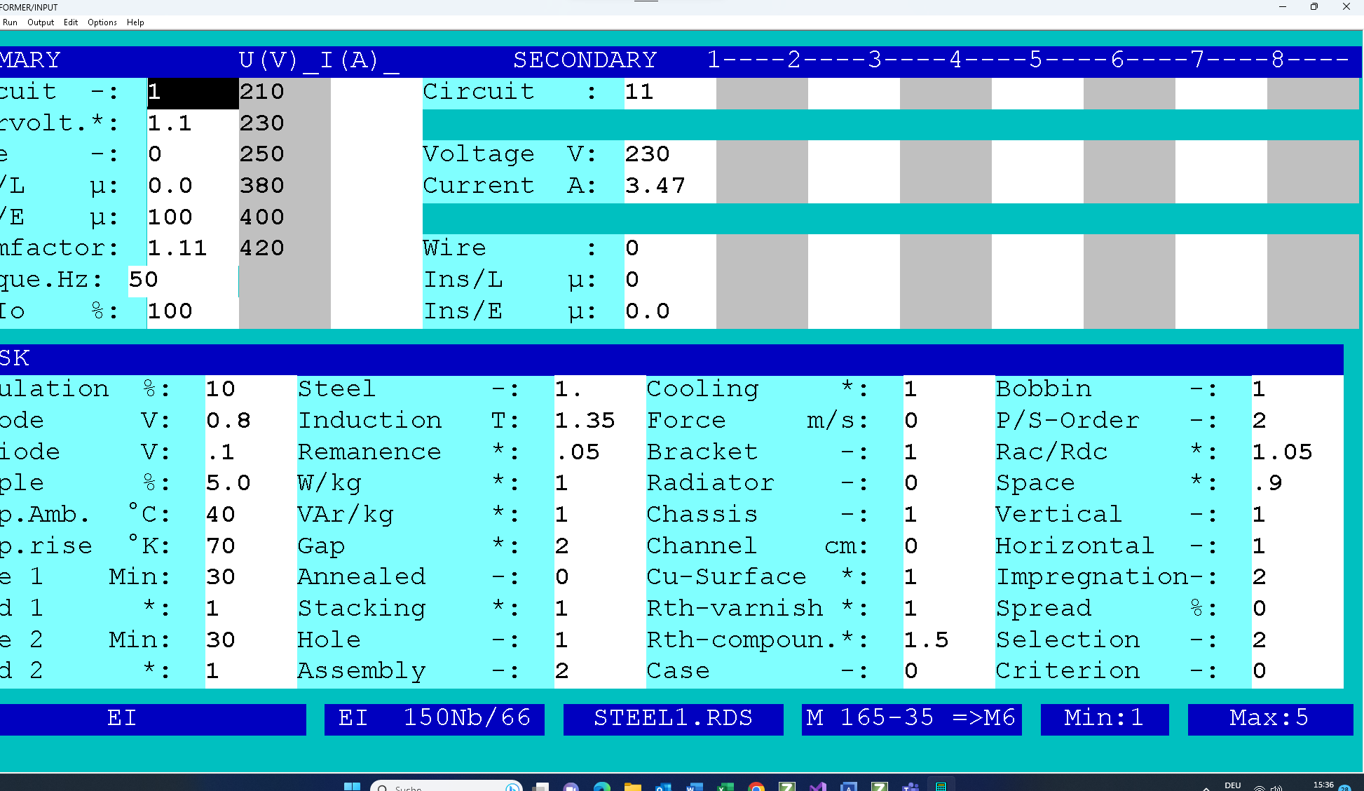Click the Remanence field .05

click(x=600, y=453)
